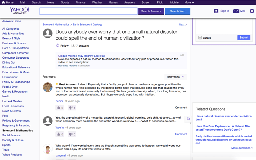
Task: Open izmymail's user profile link
Action: tap(61, 156)
